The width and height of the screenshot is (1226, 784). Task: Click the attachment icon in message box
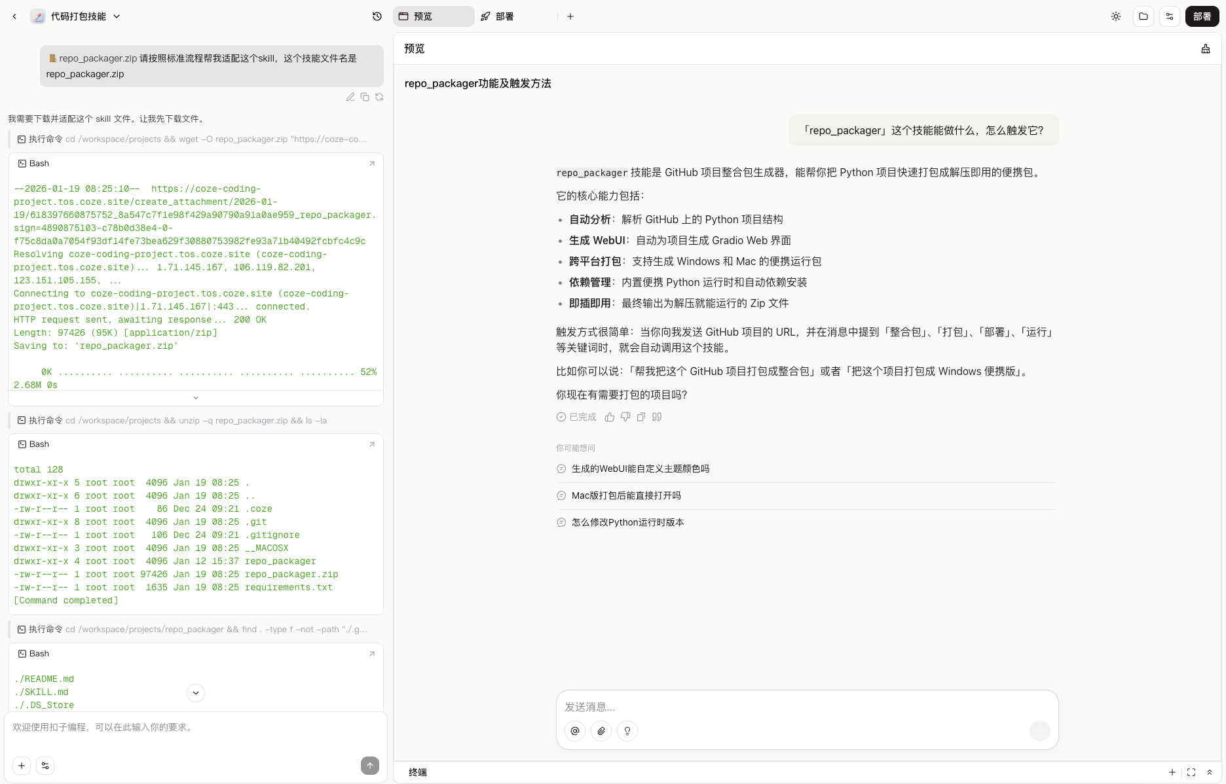coord(601,731)
